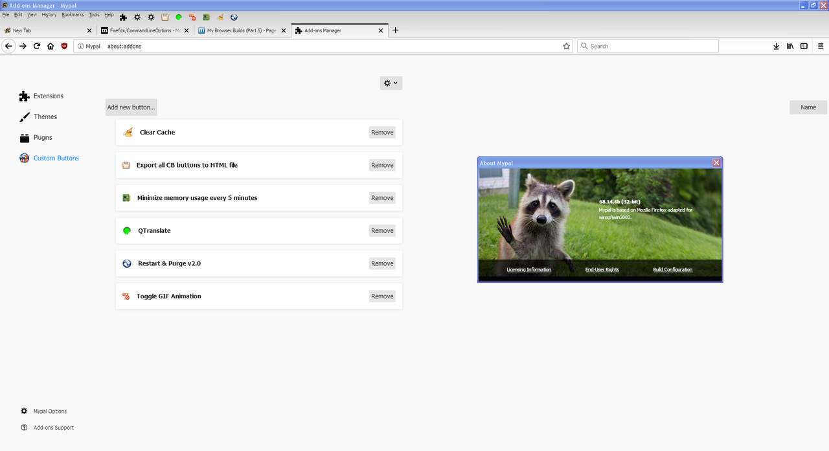
Task: Remove the Clear Cache button
Action: (382, 132)
